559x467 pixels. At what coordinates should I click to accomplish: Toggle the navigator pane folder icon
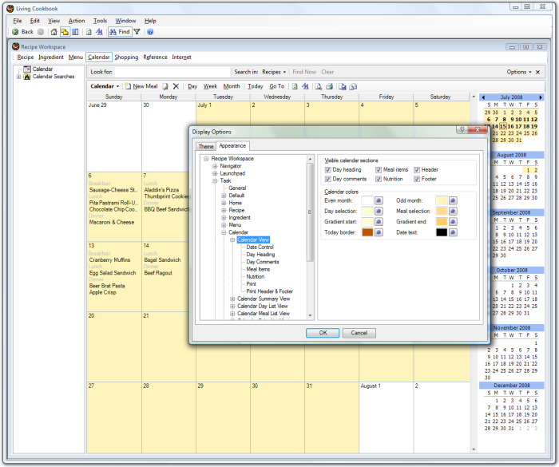click(x=65, y=32)
